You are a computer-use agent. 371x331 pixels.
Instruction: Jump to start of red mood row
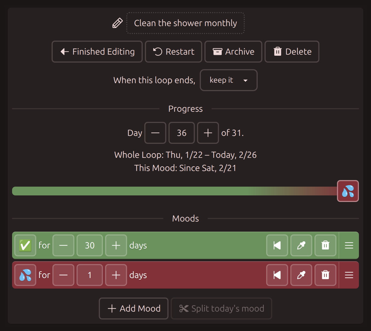[277, 275]
